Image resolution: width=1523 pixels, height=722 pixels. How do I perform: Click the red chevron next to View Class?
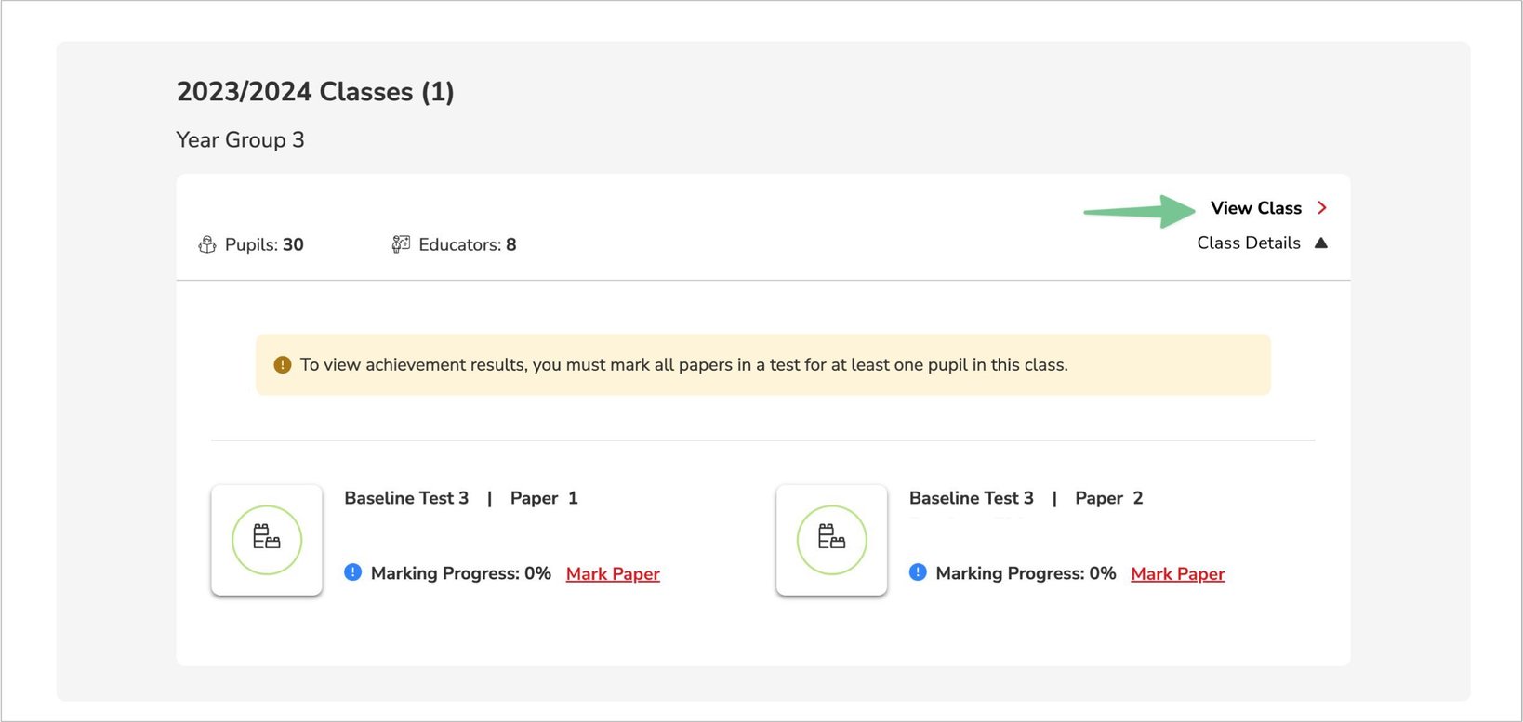tap(1321, 208)
